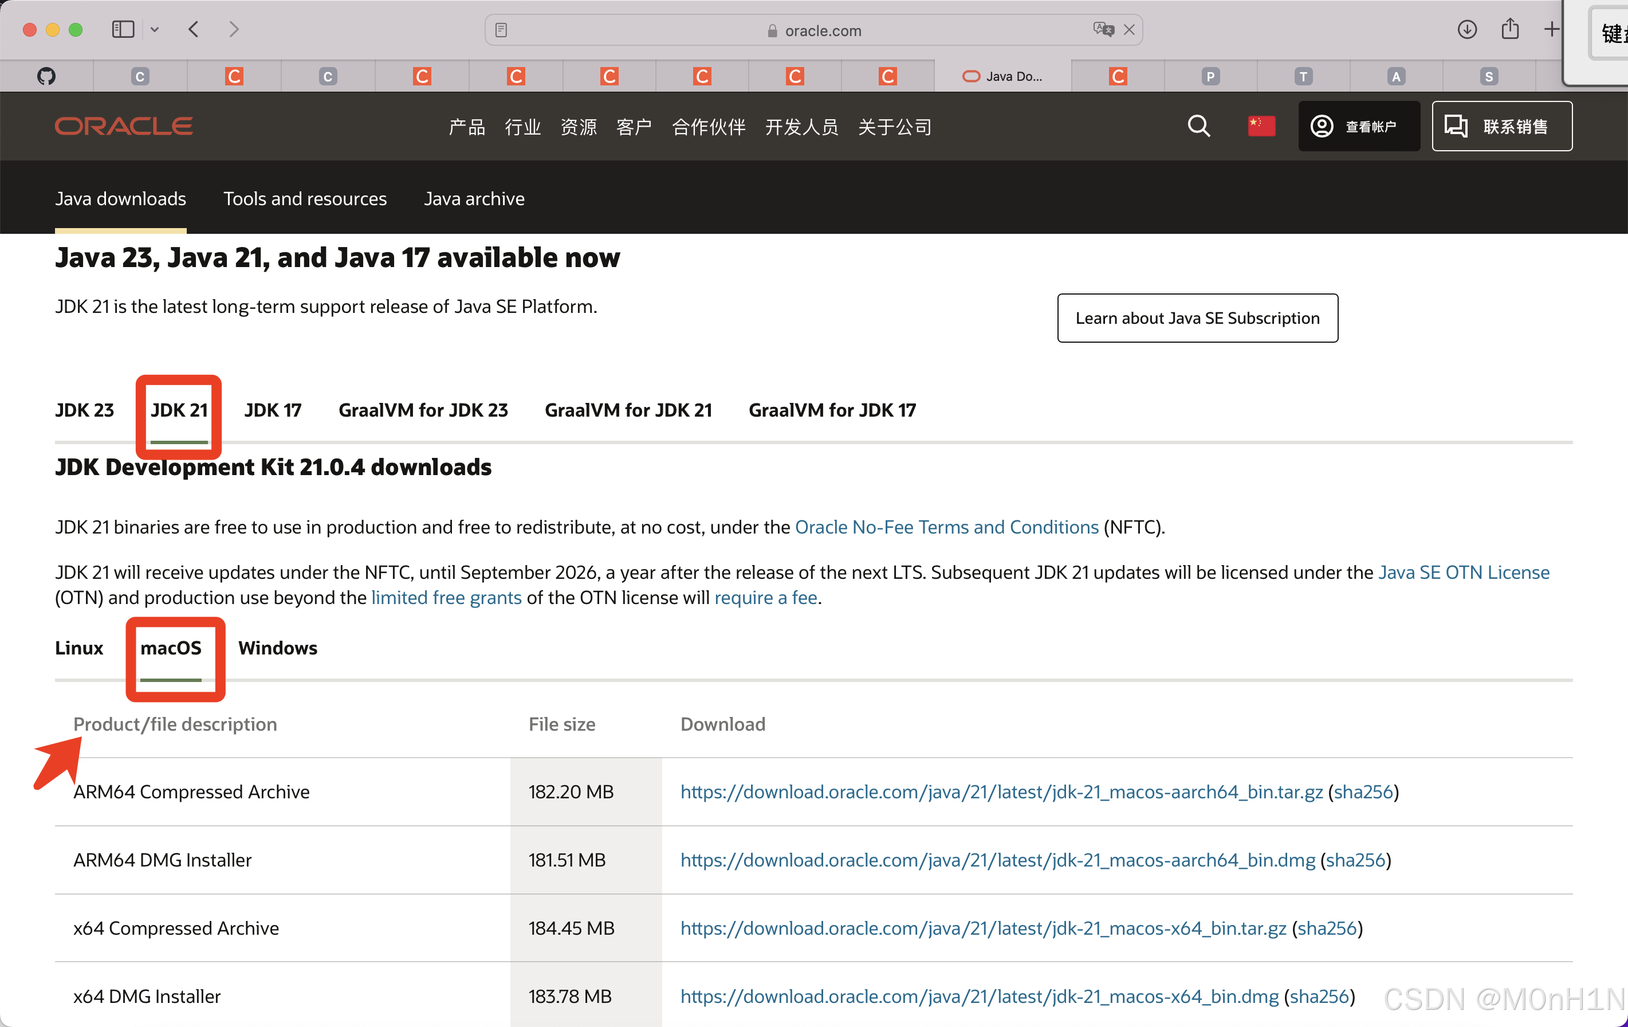1628x1027 pixels.
Task: Open the country flag language selector
Action: click(1260, 126)
